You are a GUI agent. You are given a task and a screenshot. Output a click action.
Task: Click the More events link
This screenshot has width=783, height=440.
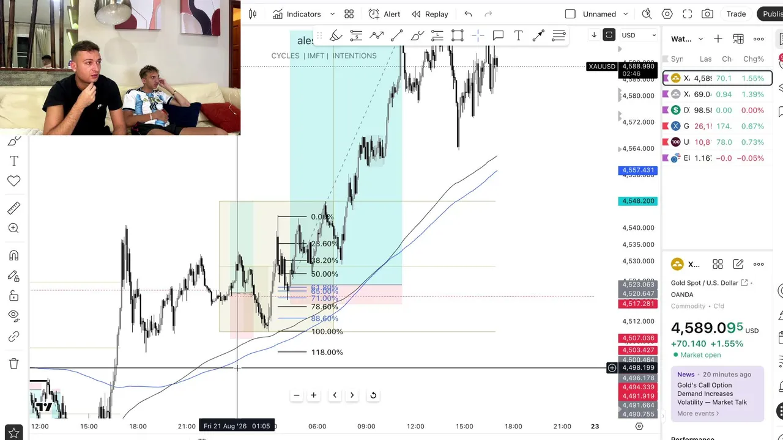tap(698, 413)
